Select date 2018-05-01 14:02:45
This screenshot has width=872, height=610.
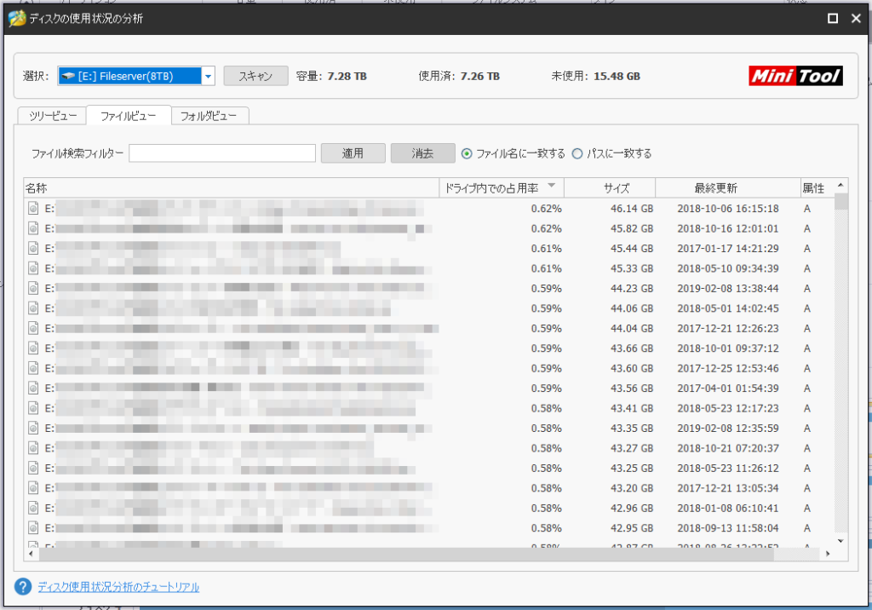(728, 308)
